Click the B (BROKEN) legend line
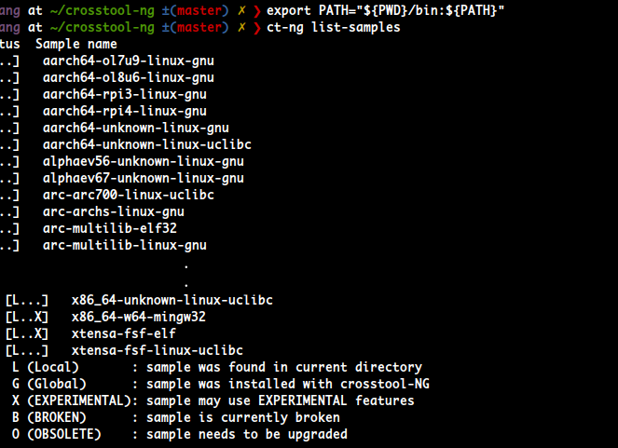The width and height of the screenshot is (618, 448). coord(176,417)
